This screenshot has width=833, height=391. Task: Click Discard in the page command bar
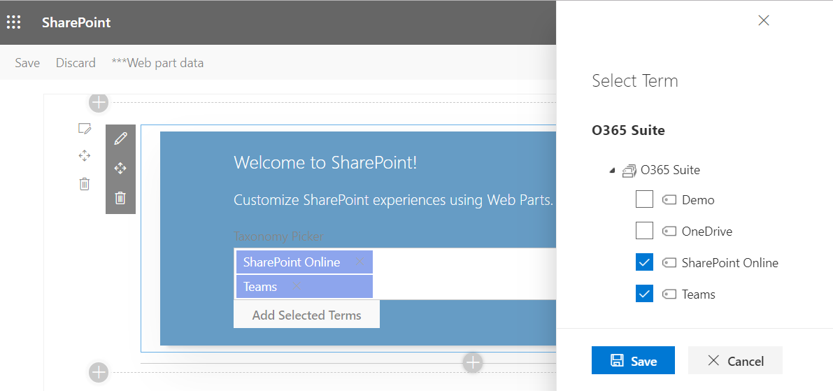click(76, 63)
